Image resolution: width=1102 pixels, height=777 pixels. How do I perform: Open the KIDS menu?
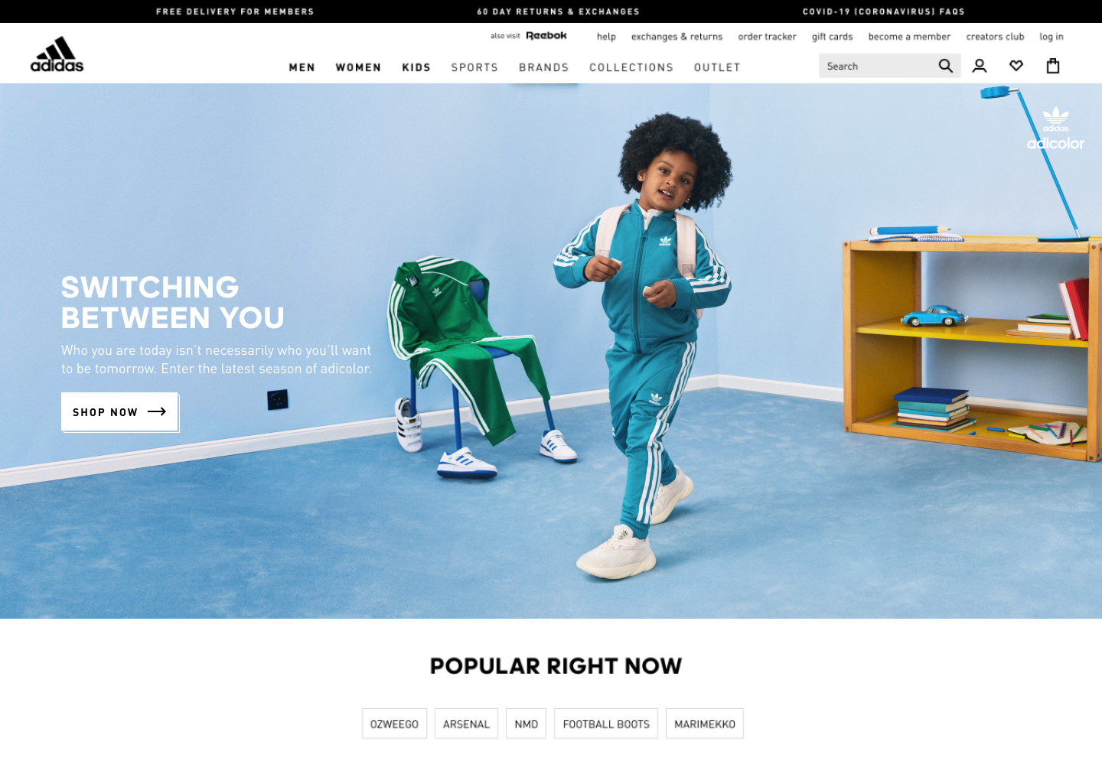pos(416,67)
